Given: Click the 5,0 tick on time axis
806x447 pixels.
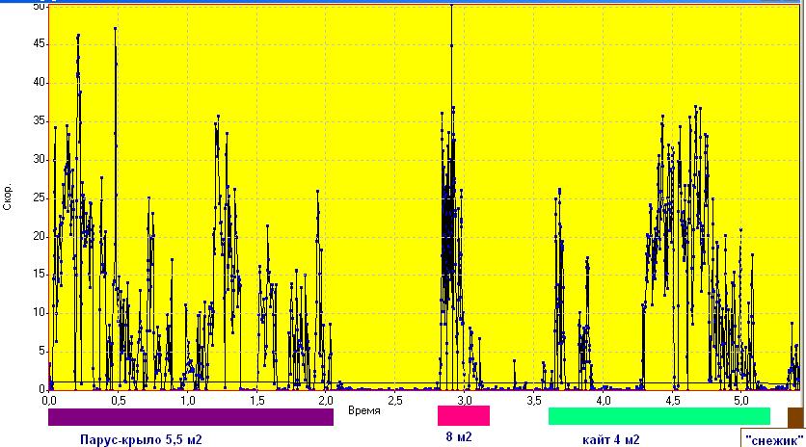Looking at the screenshot, I should click(x=740, y=399).
